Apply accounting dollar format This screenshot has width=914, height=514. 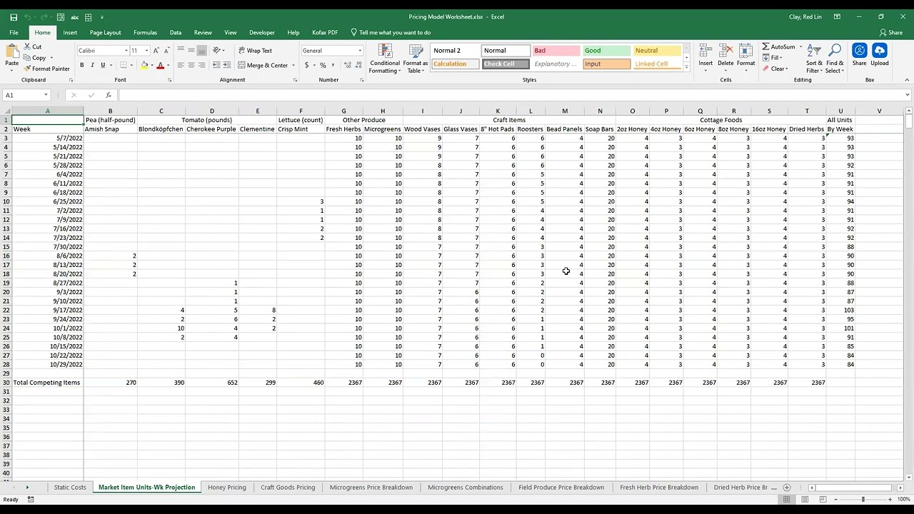tap(306, 65)
